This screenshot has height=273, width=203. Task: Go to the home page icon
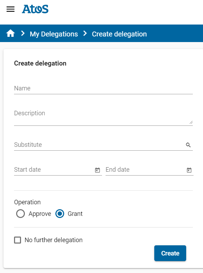(x=11, y=33)
